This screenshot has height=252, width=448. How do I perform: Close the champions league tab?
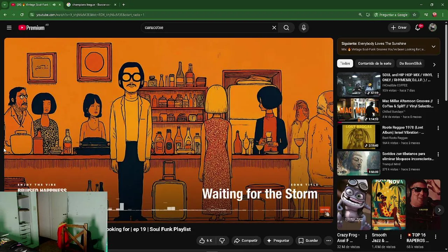pyautogui.click(x=115, y=5)
